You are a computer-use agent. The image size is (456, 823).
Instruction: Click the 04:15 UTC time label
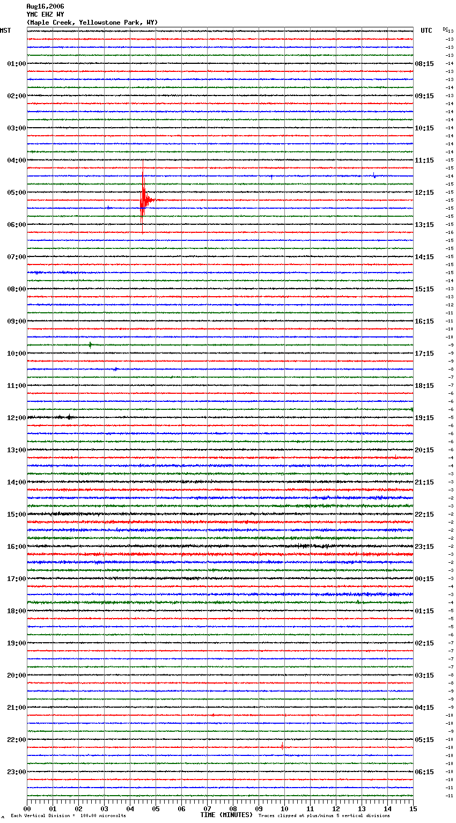424,708
